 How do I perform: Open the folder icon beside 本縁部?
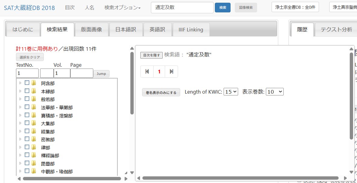[x=33, y=91]
